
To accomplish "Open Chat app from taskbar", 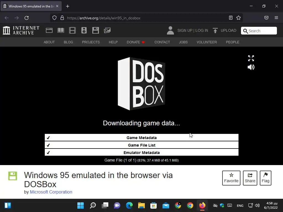I will (117, 205).
